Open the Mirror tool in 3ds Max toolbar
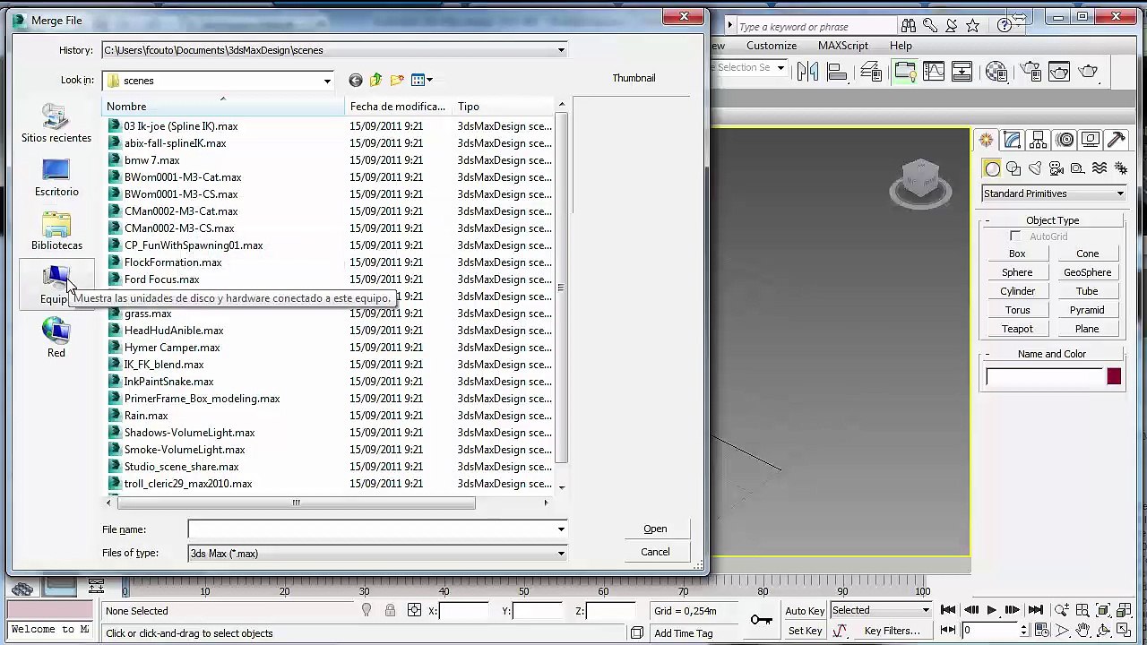The height and width of the screenshot is (645, 1147). [807, 72]
